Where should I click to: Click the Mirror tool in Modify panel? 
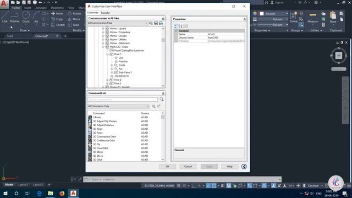tap(74, 19)
